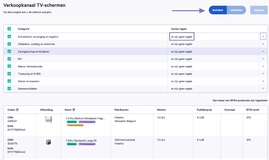Click Webshop tag on 1-2dry Okselpads Large 20
Image resolution: width=269 pixels, height=160 pixels.
(x=72, y=144)
